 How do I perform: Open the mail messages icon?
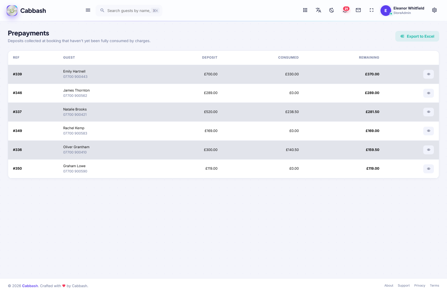point(358,10)
